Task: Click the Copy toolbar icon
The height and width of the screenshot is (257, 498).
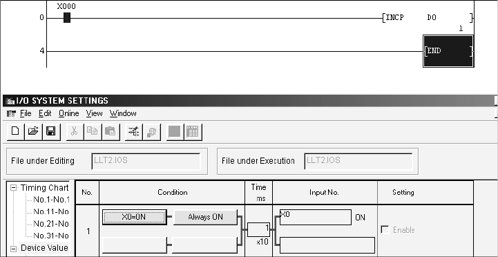Action: point(92,131)
